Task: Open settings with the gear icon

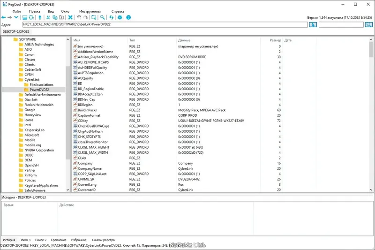Action: coord(120,17)
